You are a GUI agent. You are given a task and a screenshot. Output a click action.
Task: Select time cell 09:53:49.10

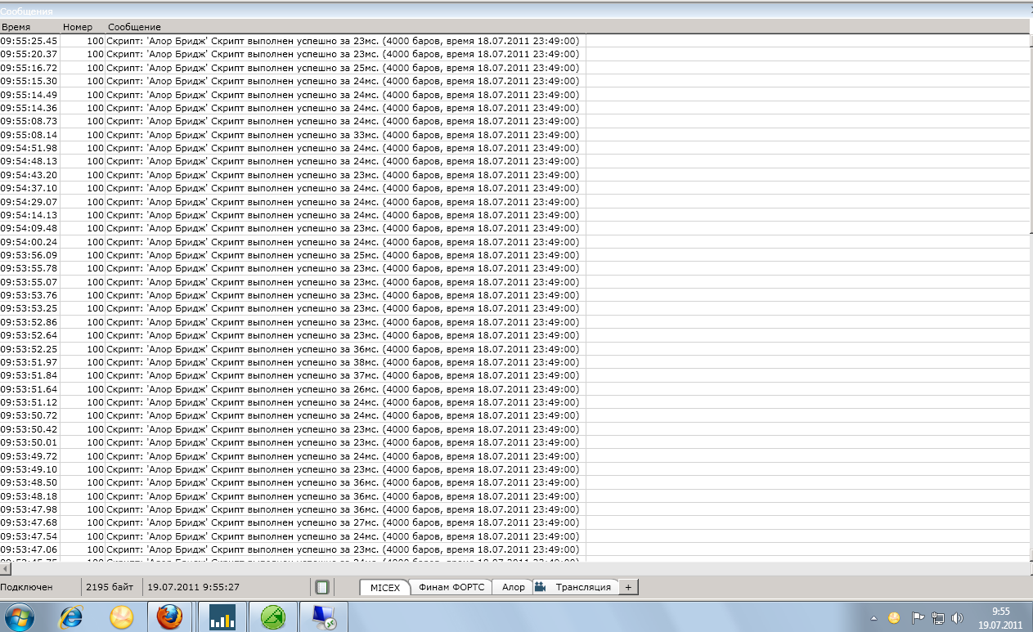[29, 469]
